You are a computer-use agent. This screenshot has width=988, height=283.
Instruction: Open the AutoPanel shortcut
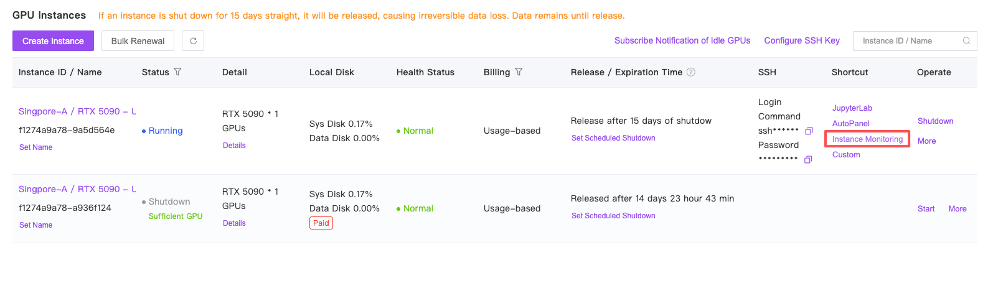click(850, 124)
